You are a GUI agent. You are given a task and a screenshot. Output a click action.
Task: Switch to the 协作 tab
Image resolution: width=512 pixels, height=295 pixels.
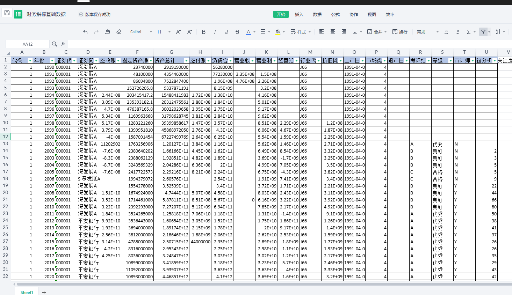pos(354,14)
